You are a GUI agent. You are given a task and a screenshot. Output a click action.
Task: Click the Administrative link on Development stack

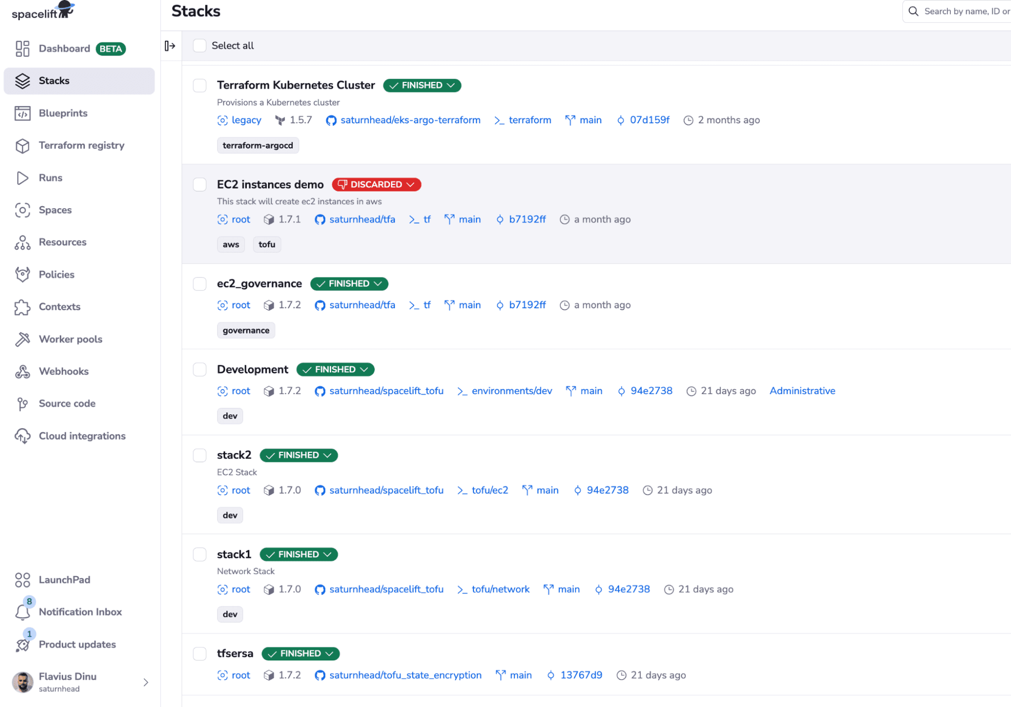[x=803, y=391]
